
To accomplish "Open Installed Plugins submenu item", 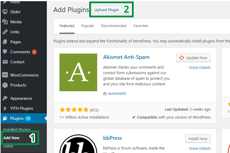I will click(17, 129).
